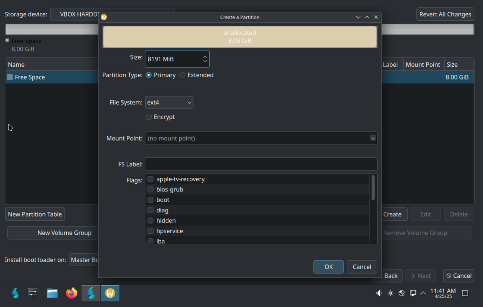Open the file manager icon in taskbar
483x307 pixels.
(x=52, y=293)
